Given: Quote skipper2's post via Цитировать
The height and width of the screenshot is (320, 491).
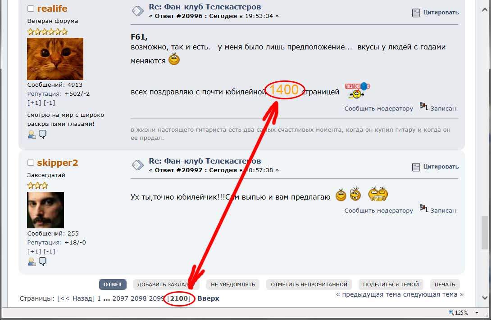Looking at the screenshot, I should click(x=441, y=167).
